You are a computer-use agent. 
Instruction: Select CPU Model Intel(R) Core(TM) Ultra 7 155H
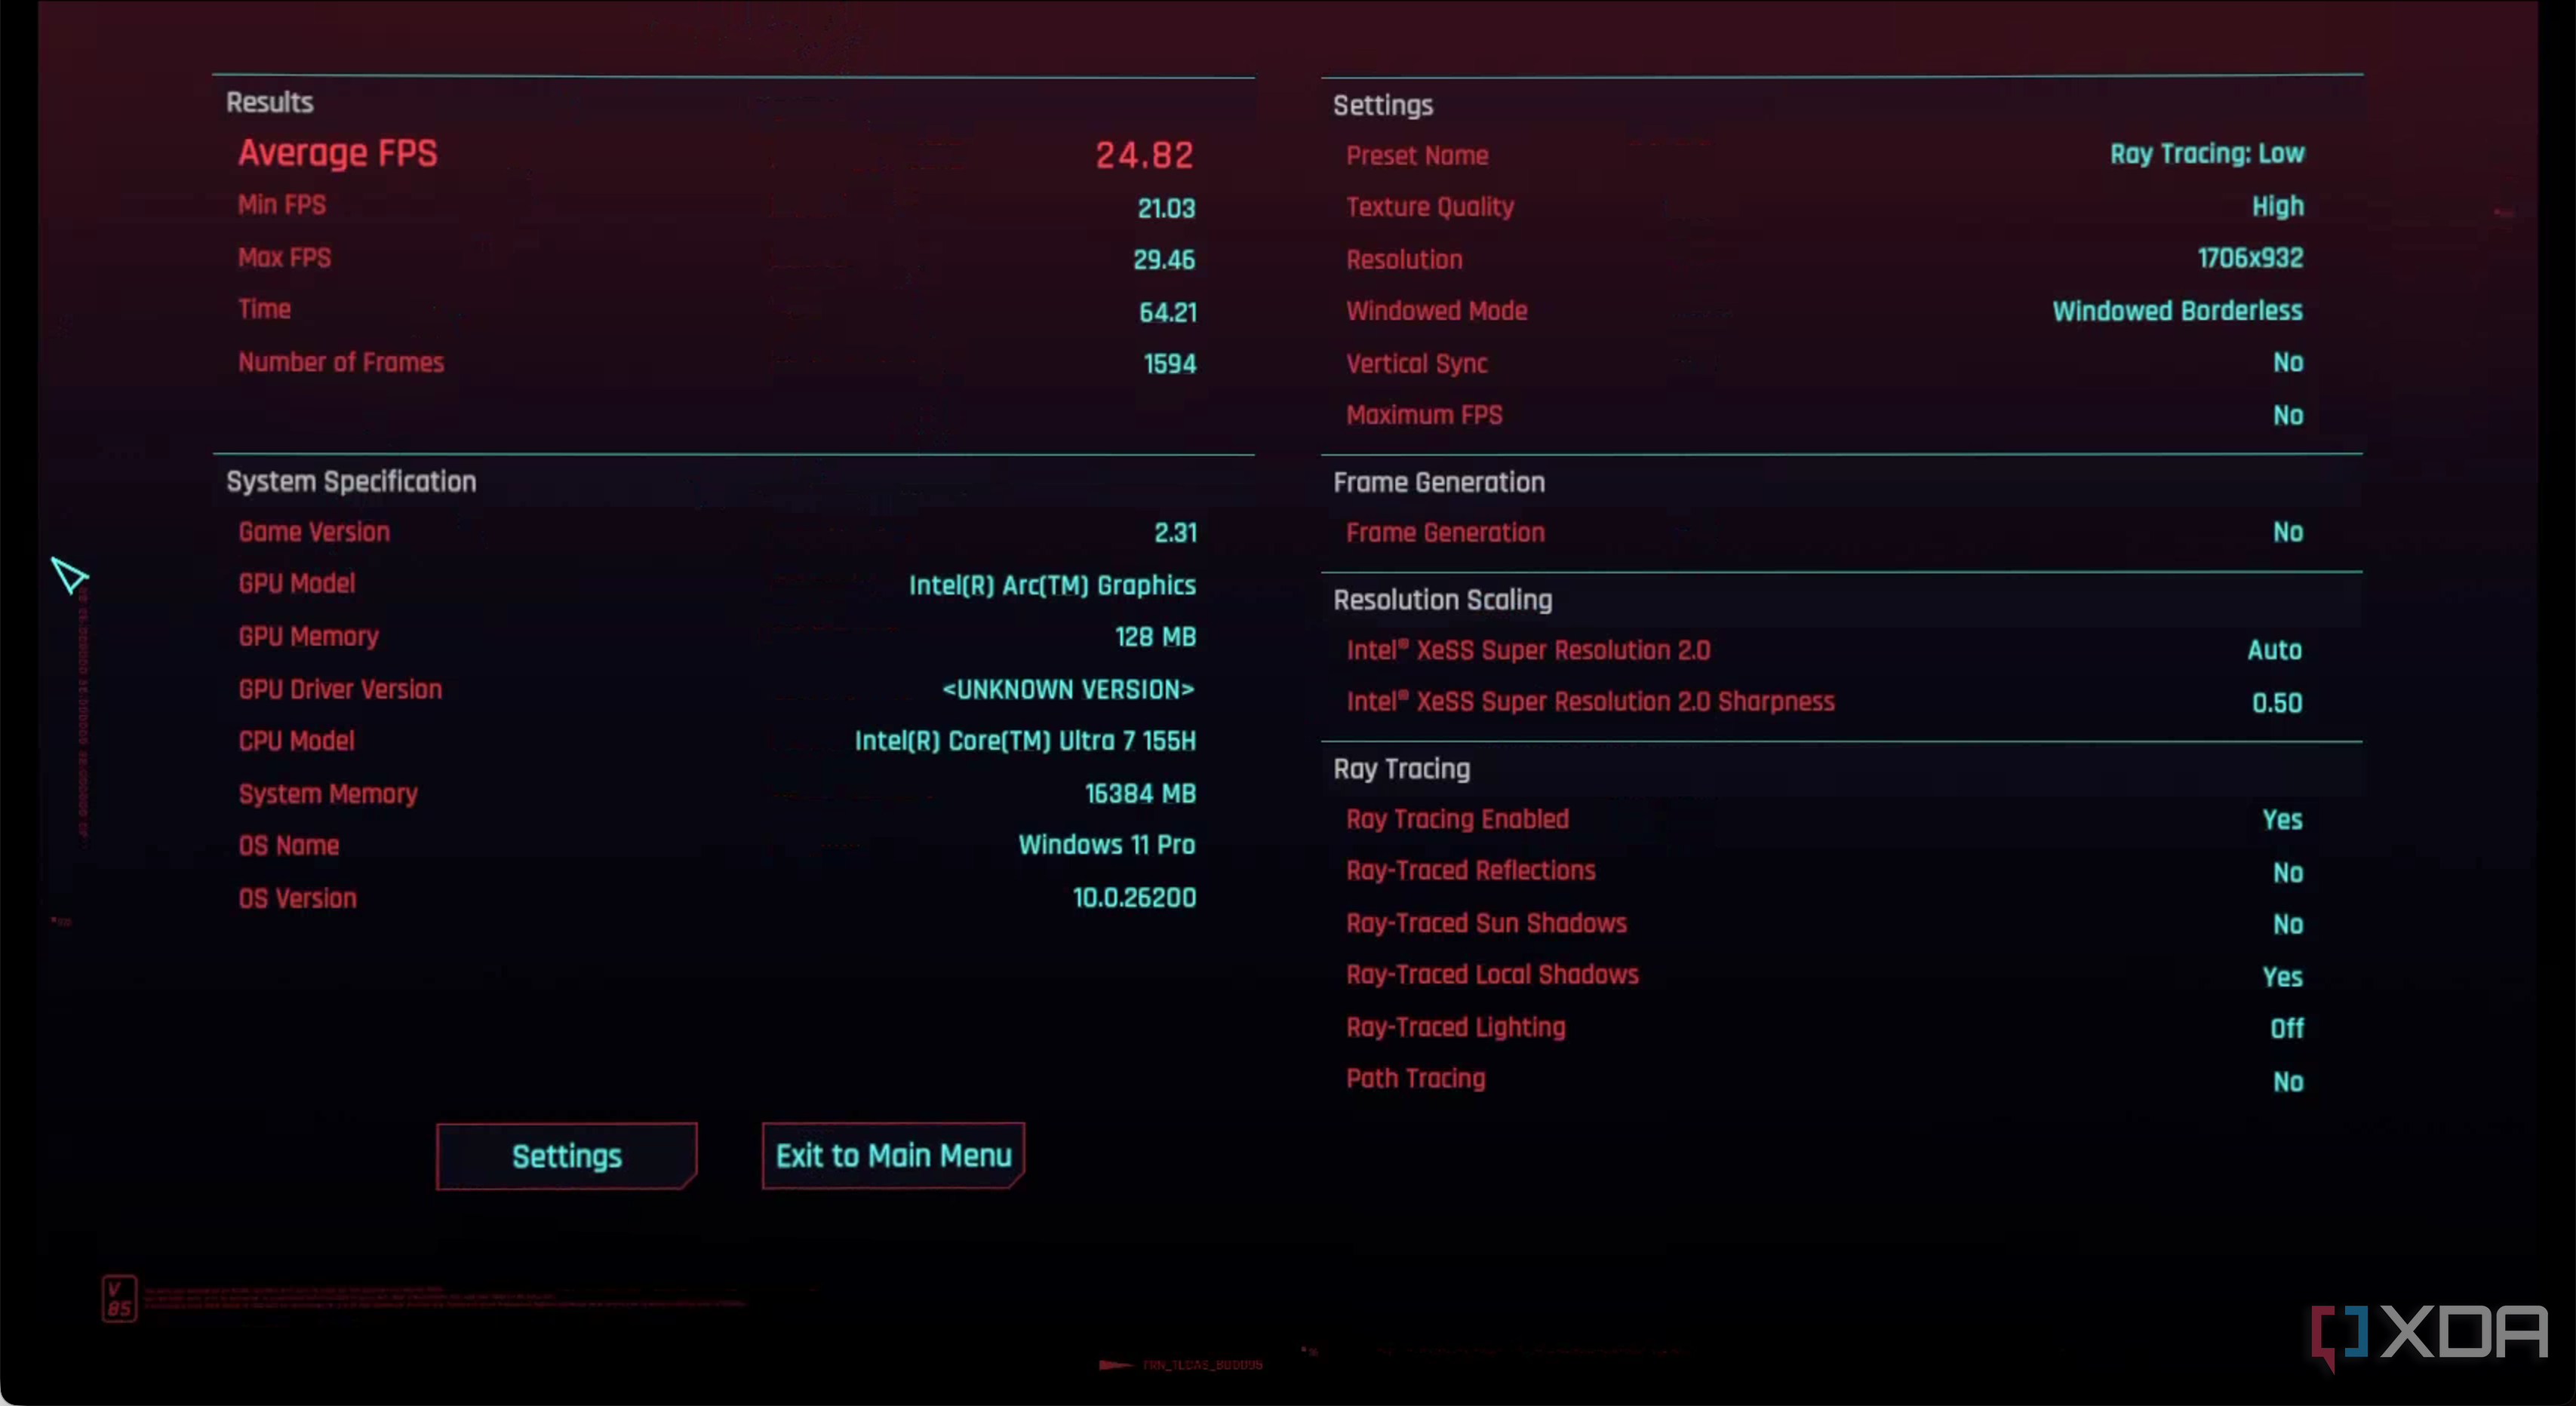pos(1025,741)
